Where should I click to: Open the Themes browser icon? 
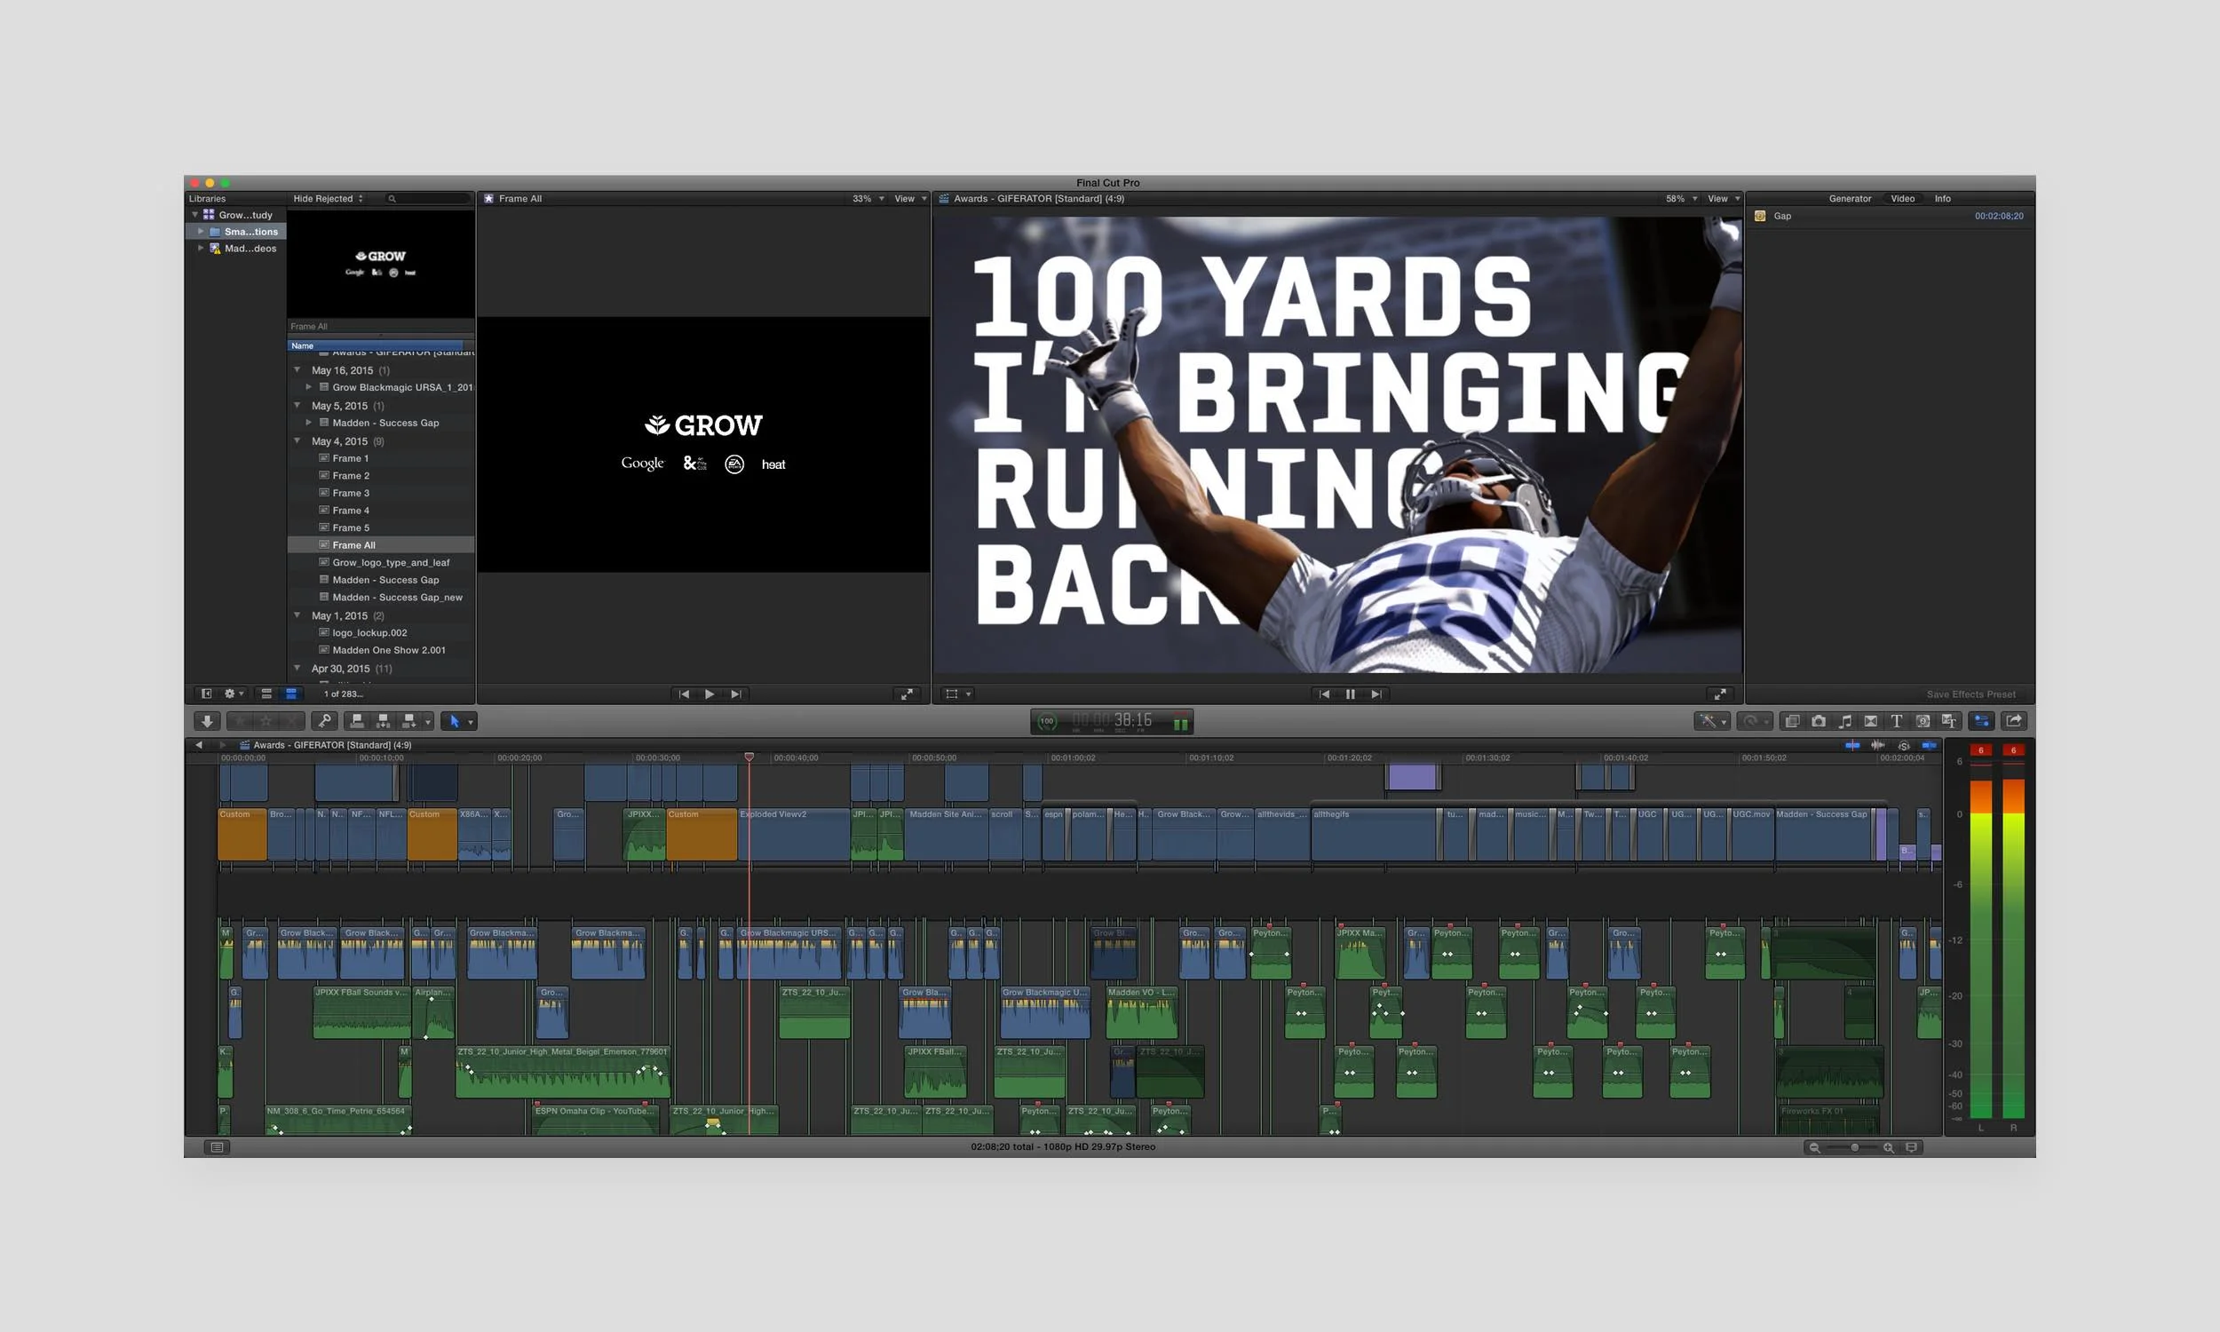[1948, 721]
